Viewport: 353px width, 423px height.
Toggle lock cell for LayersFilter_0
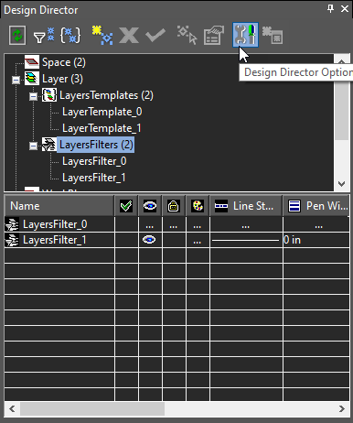(174, 224)
